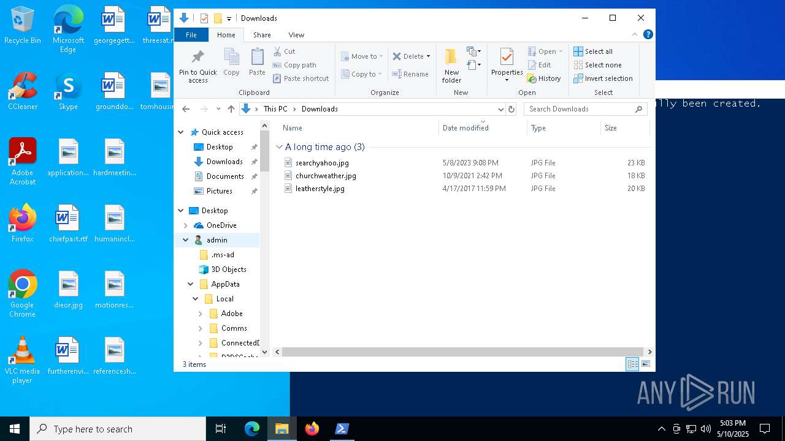Click Select all in ribbon
This screenshot has height=441, width=785.
(x=593, y=51)
